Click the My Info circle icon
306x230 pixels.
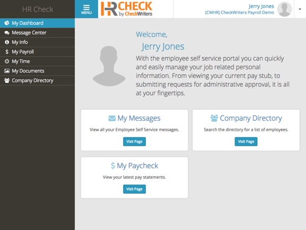click(x=7, y=42)
